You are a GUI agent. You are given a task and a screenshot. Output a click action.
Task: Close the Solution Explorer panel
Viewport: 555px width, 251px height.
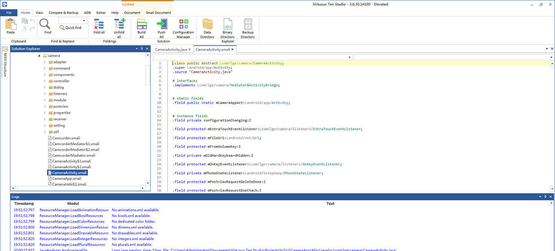click(147, 49)
